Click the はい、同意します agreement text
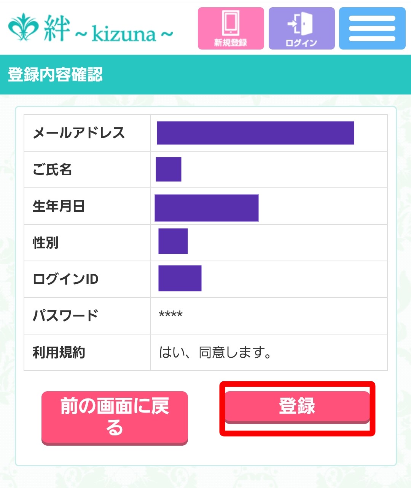This screenshot has height=488, width=411. (x=215, y=352)
